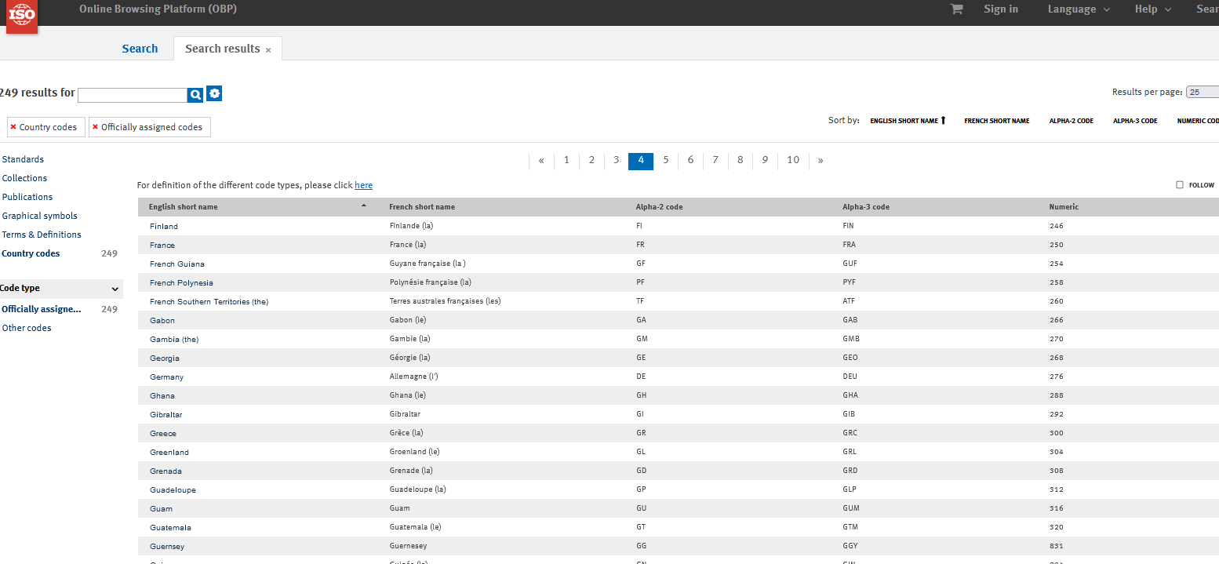Screen dimensions: 1219x564
Task: Go to results page 8
Action: pyautogui.click(x=740, y=160)
